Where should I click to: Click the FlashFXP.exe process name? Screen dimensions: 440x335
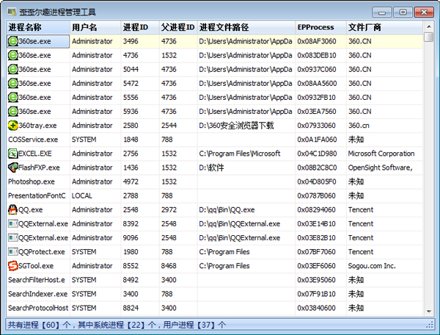click(39, 167)
